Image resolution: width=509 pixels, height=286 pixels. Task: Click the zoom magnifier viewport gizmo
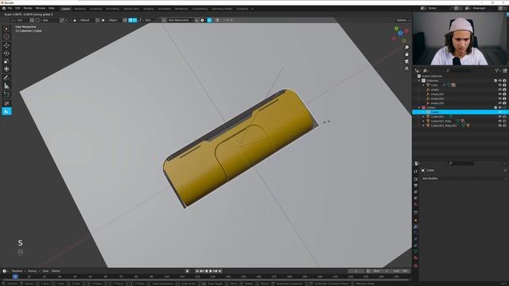406,48
